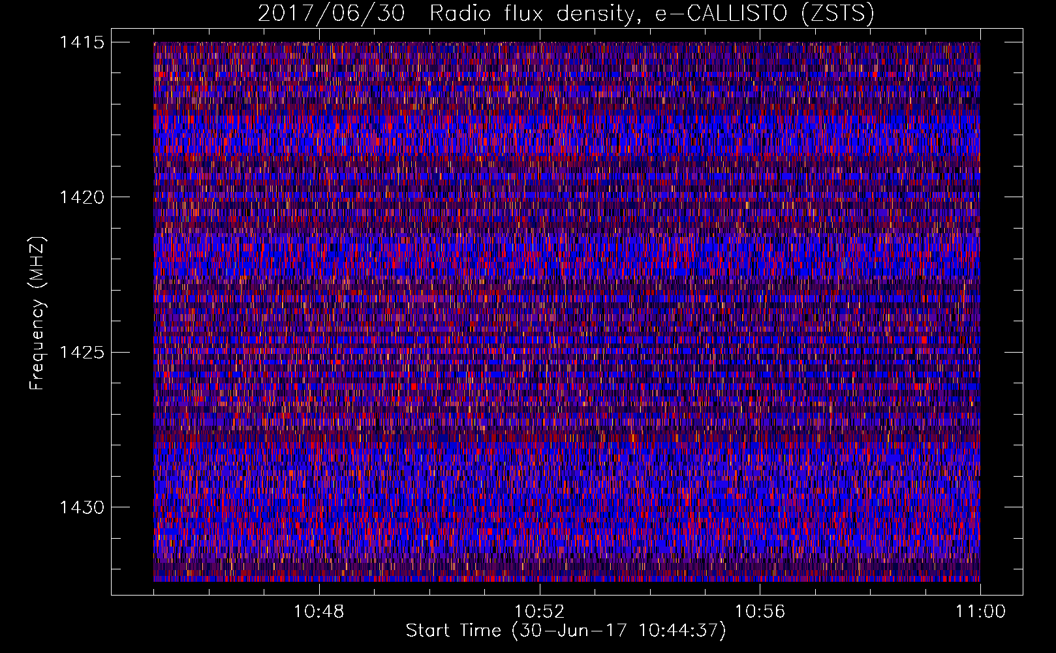Click inside the radio spectrogram plot

[x=567, y=311]
